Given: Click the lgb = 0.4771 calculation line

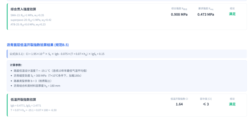Looking at the screenshot, I should tap(26, 106).
